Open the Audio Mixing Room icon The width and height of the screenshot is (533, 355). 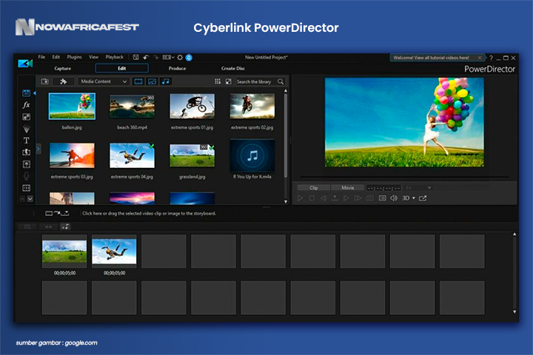(26, 164)
